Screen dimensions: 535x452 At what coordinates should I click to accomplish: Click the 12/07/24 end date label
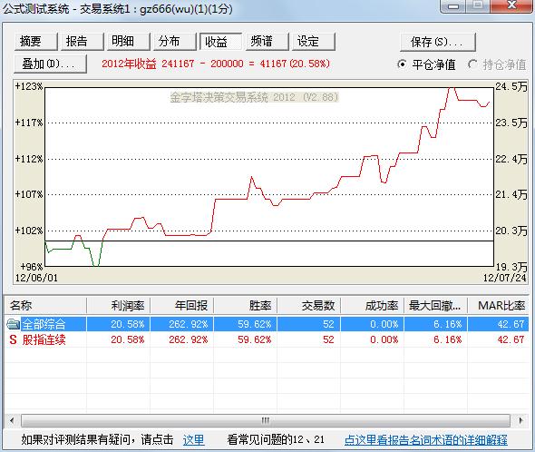[505, 278]
